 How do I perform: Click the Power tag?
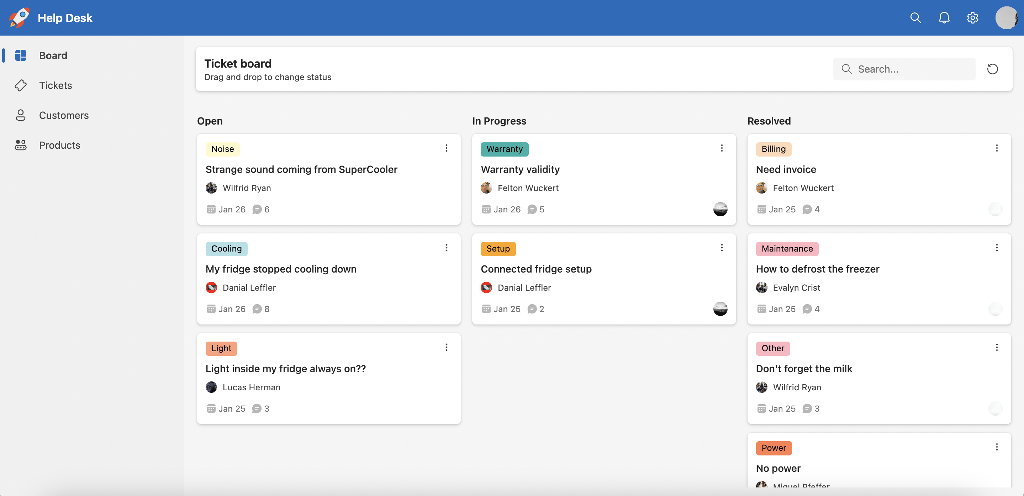[774, 448]
